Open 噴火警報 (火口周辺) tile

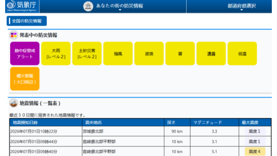click(25, 79)
